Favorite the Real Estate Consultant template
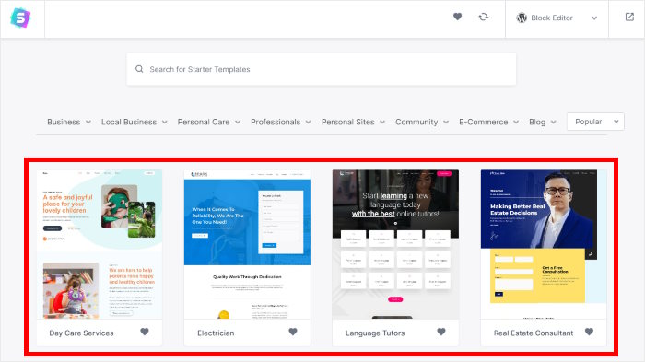 click(589, 332)
